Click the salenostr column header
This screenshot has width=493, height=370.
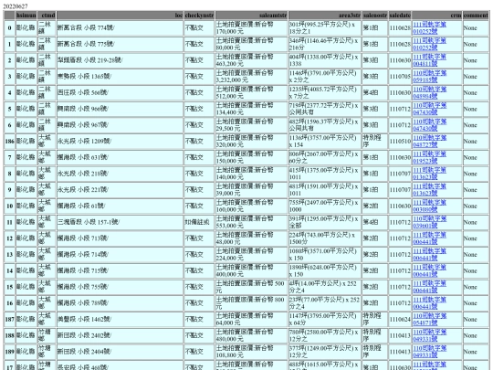[x=375, y=16]
